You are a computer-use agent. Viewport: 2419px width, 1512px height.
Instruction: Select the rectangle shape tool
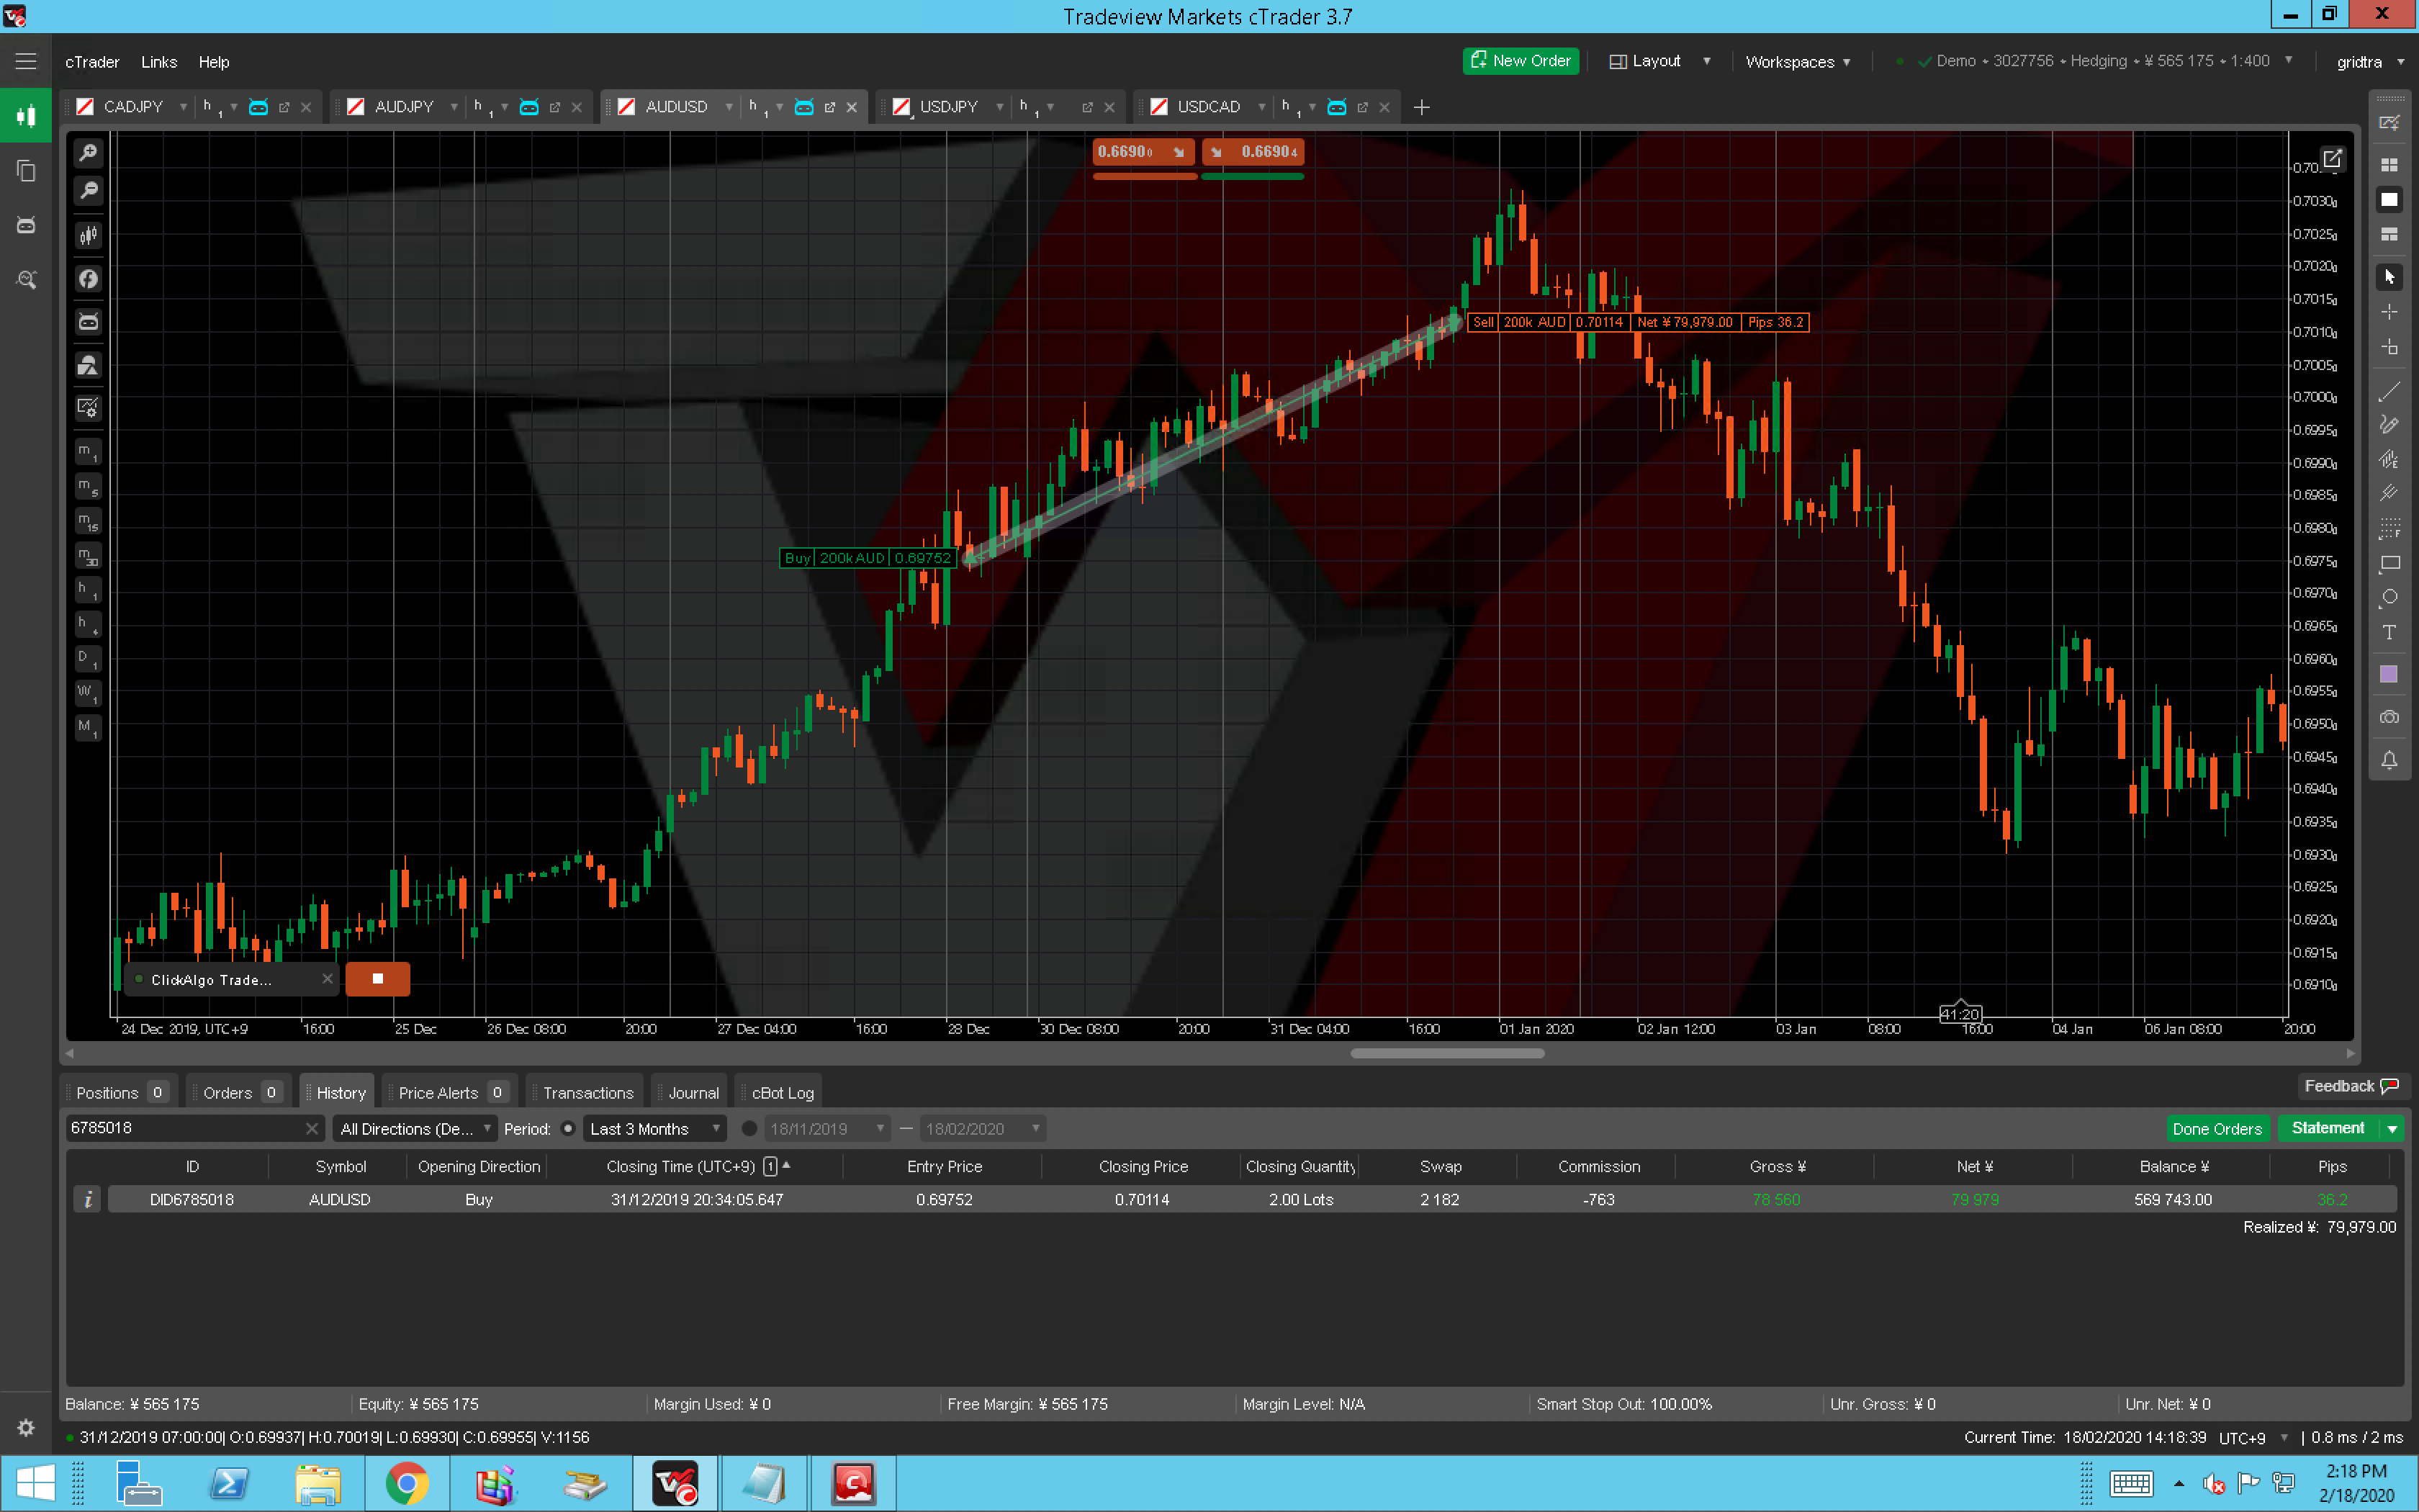[x=2389, y=564]
